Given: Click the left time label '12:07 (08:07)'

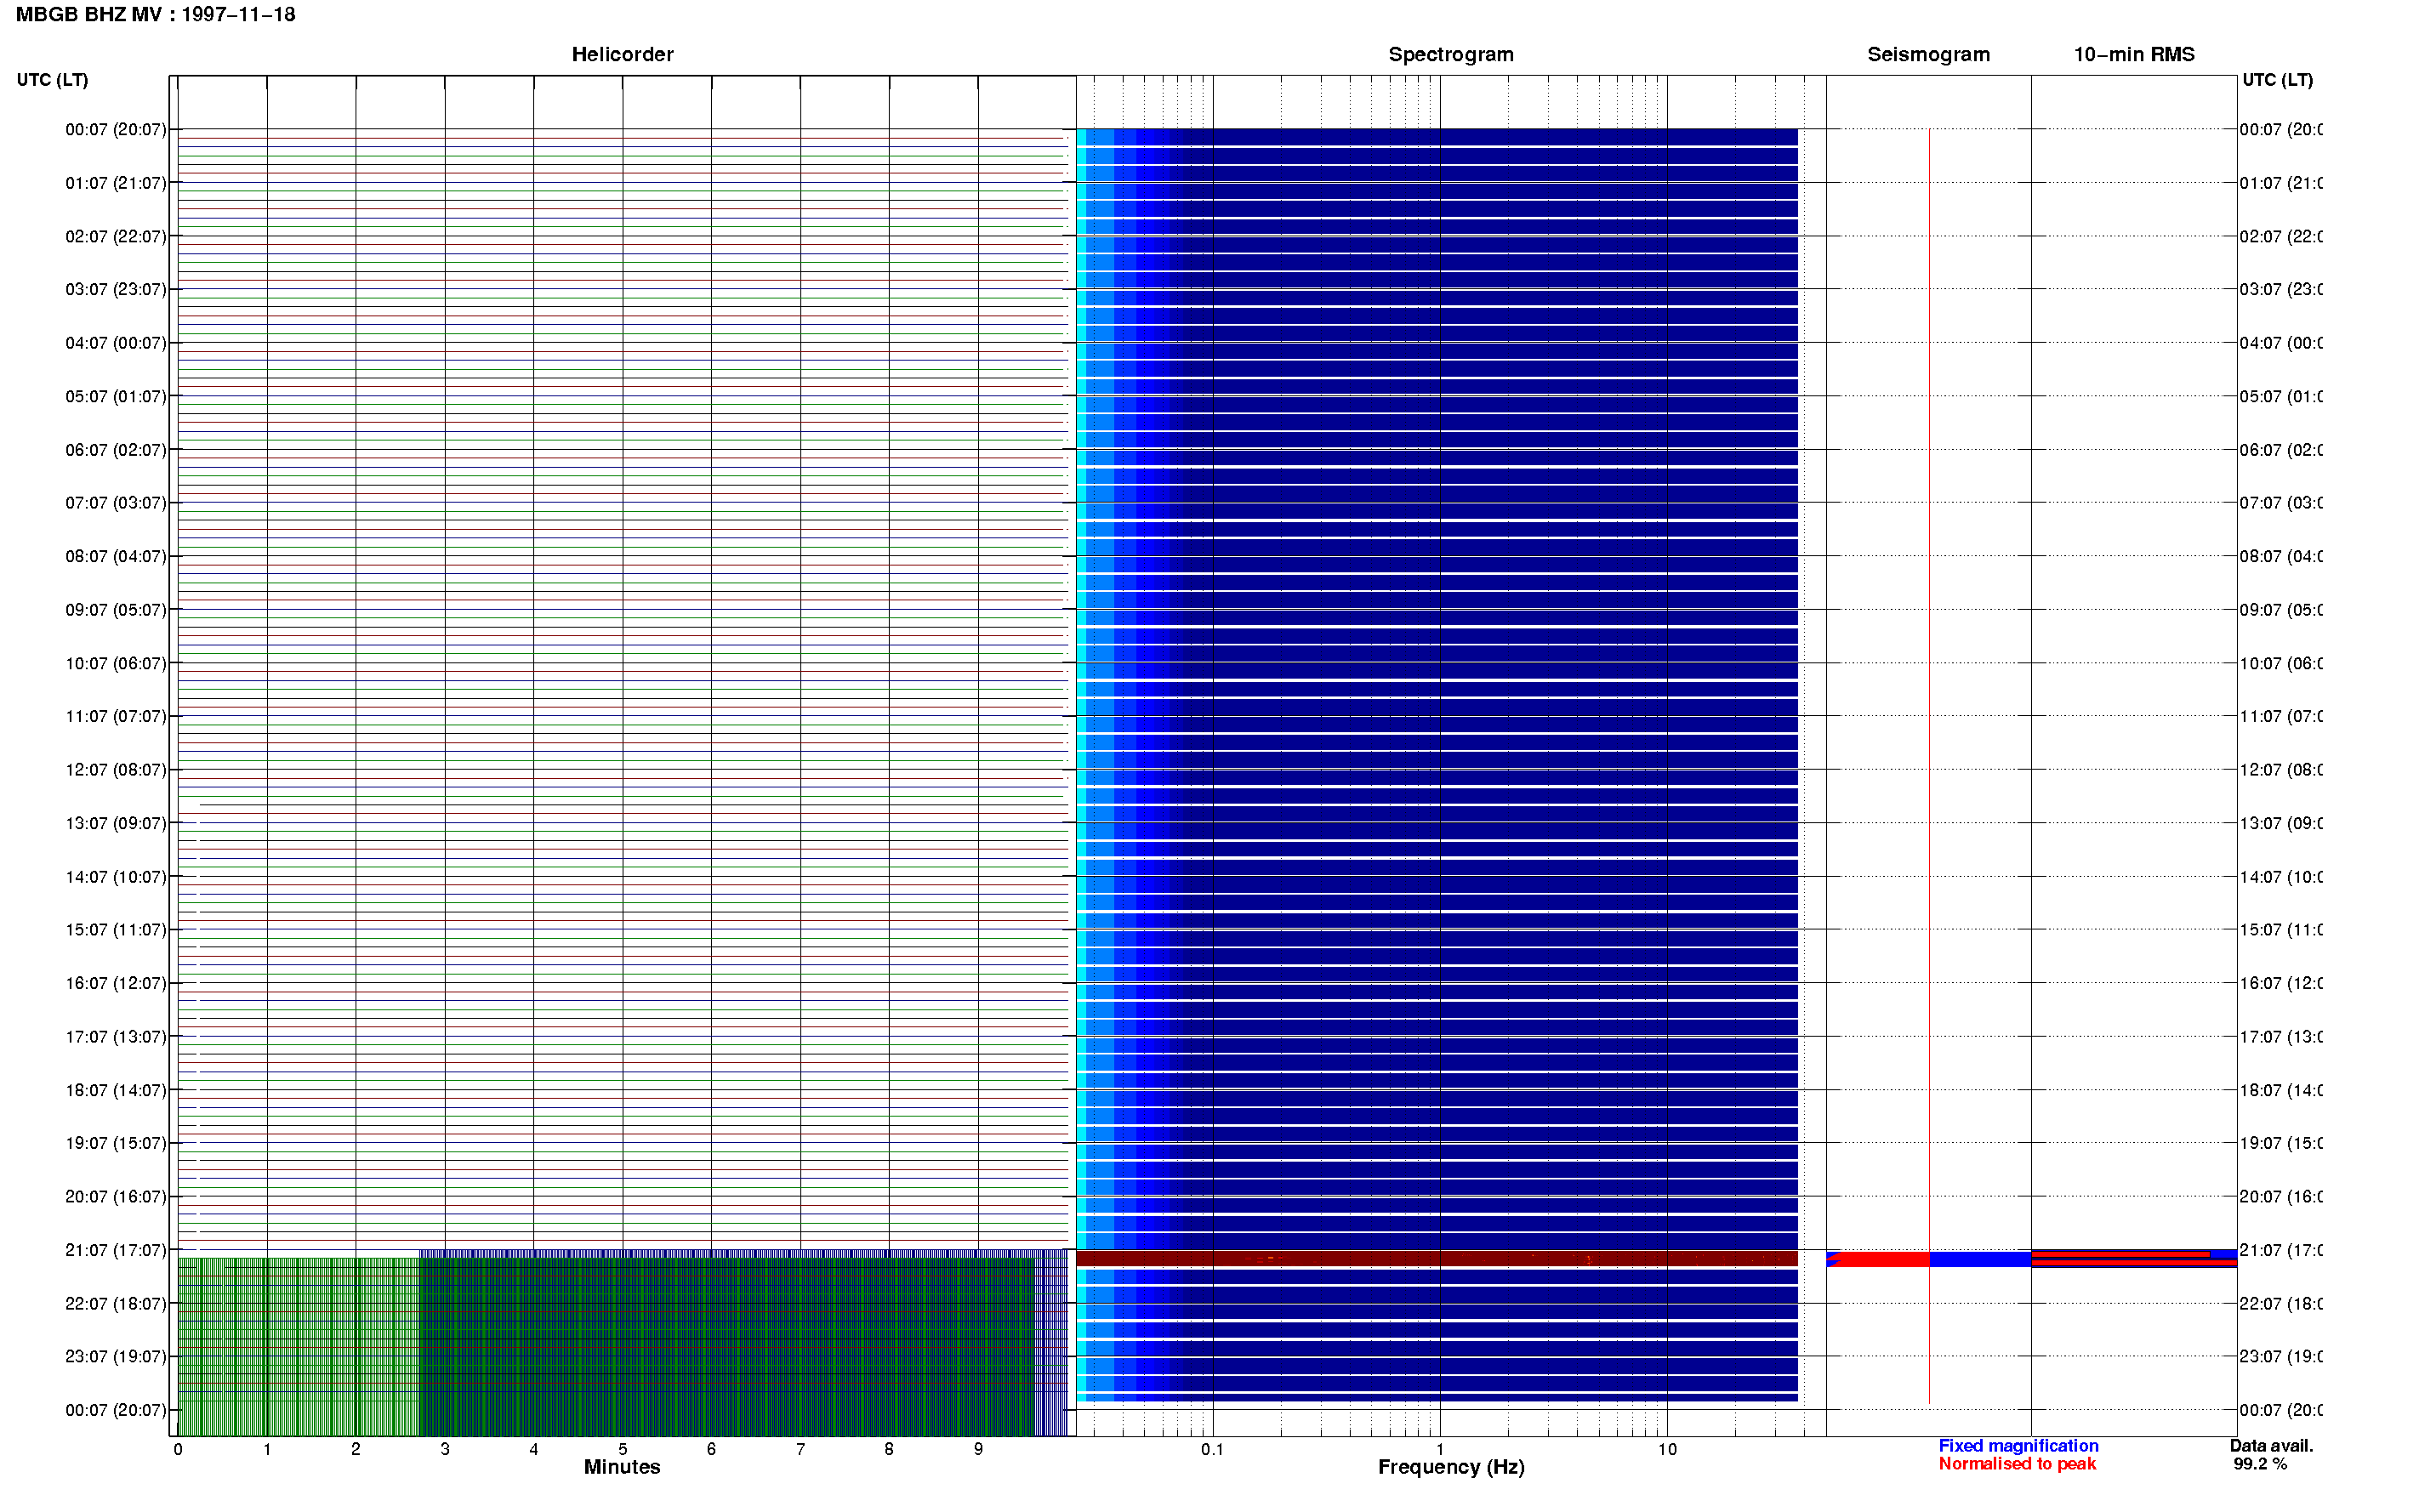Looking at the screenshot, I should (x=116, y=770).
